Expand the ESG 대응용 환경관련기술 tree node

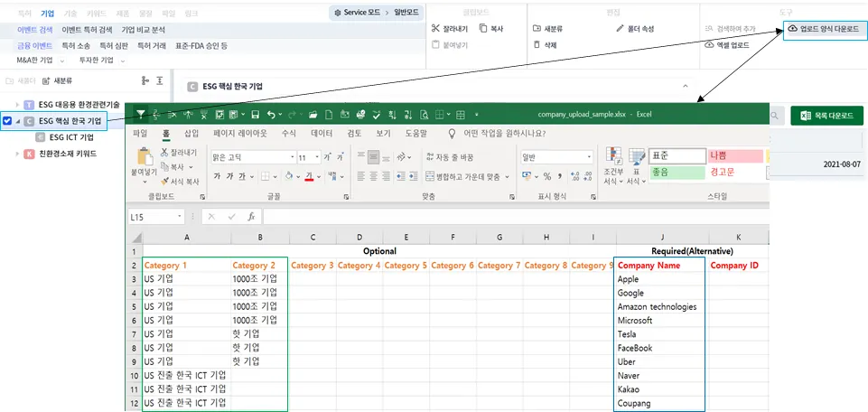point(18,105)
